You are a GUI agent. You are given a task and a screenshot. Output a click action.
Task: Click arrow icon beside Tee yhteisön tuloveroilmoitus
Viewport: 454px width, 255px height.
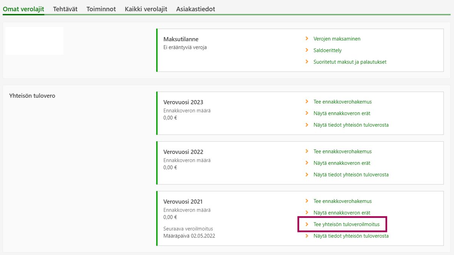[x=307, y=224]
